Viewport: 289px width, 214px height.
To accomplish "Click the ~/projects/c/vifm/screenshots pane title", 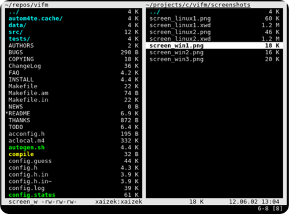I will point(198,5).
